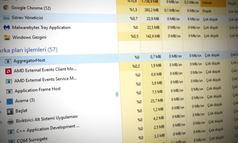Click the Biriktirici printer icon

pos(10,122)
